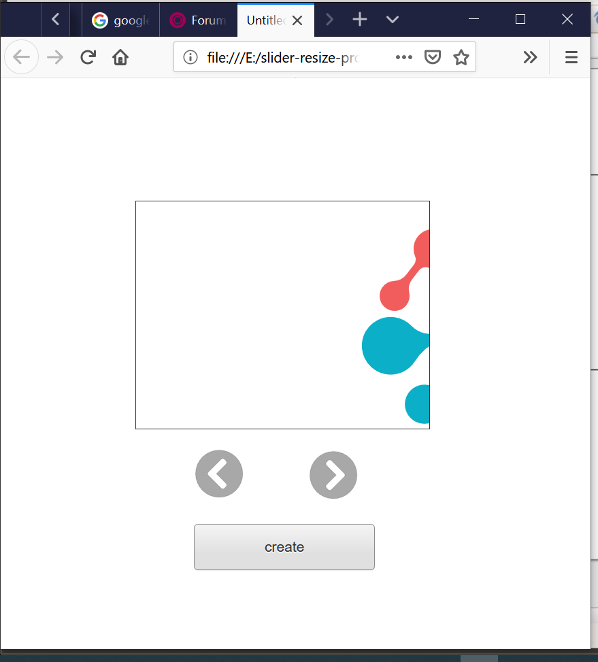Switch to the Forum tab
Viewport: 598px width, 662px height.
(x=199, y=20)
